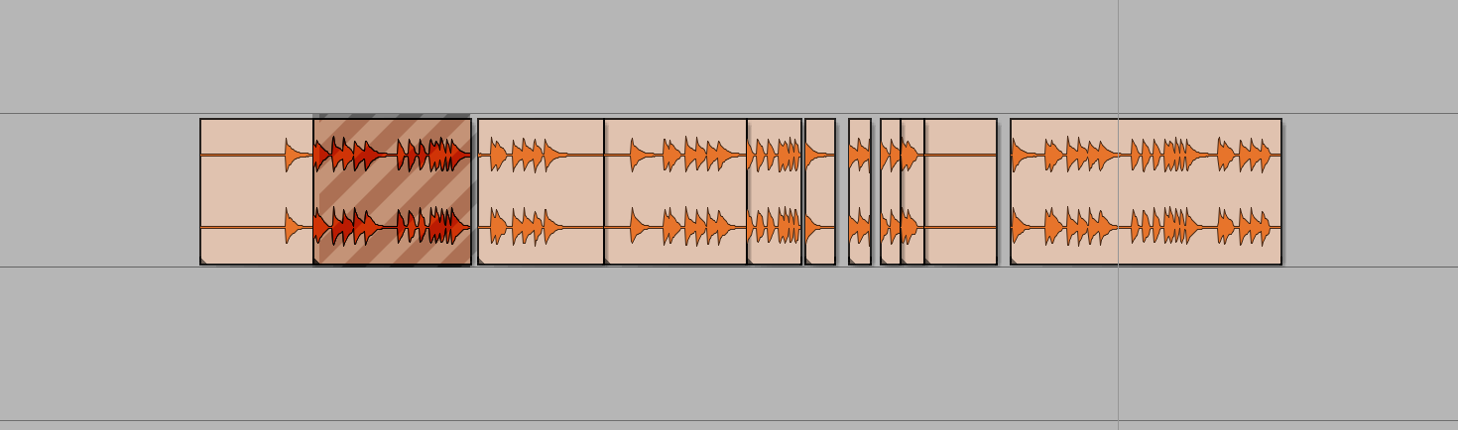Click empty track space left of the first clip

click(x=99, y=191)
